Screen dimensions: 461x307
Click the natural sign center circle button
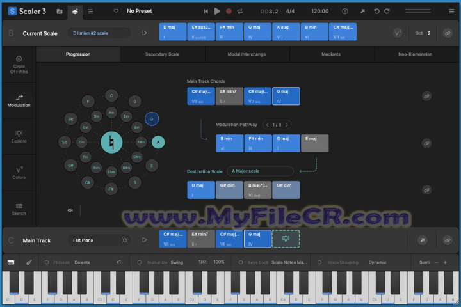(x=111, y=142)
